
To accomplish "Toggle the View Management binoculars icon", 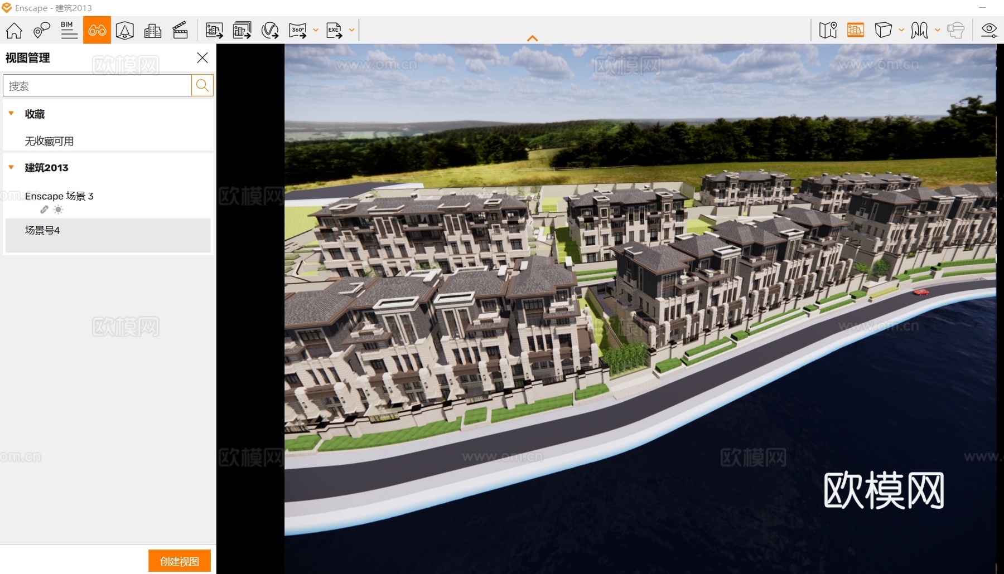I will (x=97, y=30).
